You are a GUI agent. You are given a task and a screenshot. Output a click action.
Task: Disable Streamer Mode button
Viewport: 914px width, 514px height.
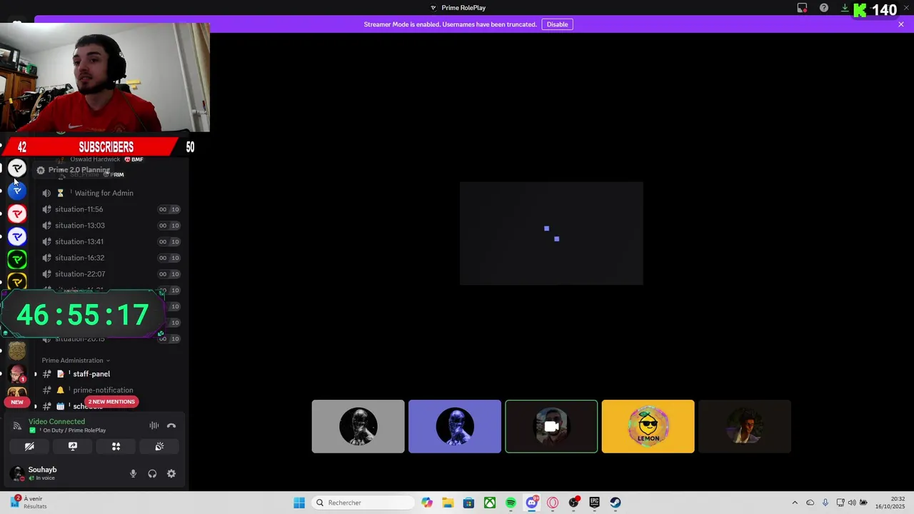(557, 24)
